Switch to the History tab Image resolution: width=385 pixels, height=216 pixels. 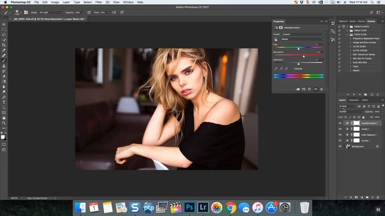(x=361, y=22)
